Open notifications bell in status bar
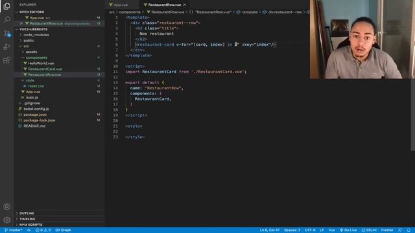The height and width of the screenshot is (233, 415). 409,230
